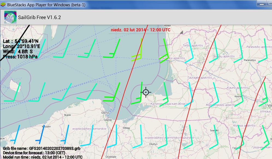Click the Long coordinate readout
The width and height of the screenshot is (272, 159).
[x=22, y=46]
